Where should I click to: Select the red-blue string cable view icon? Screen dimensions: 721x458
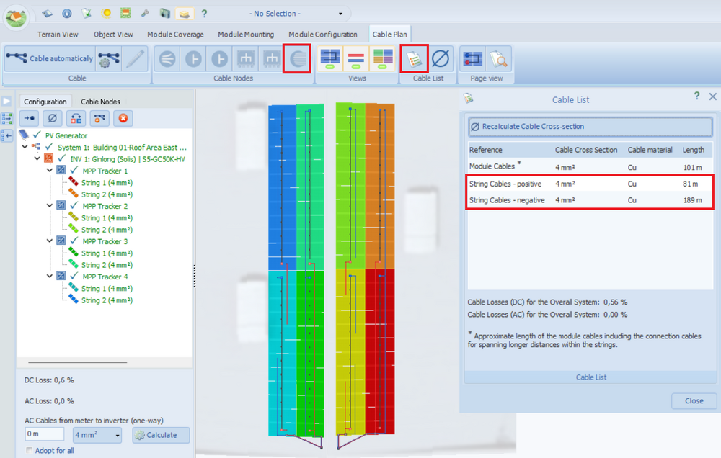pos(356,59)
